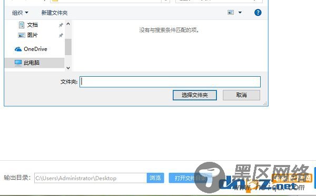
Task: Click the navigation pane scrollbar thumb
Action: (x=68, y=47)
